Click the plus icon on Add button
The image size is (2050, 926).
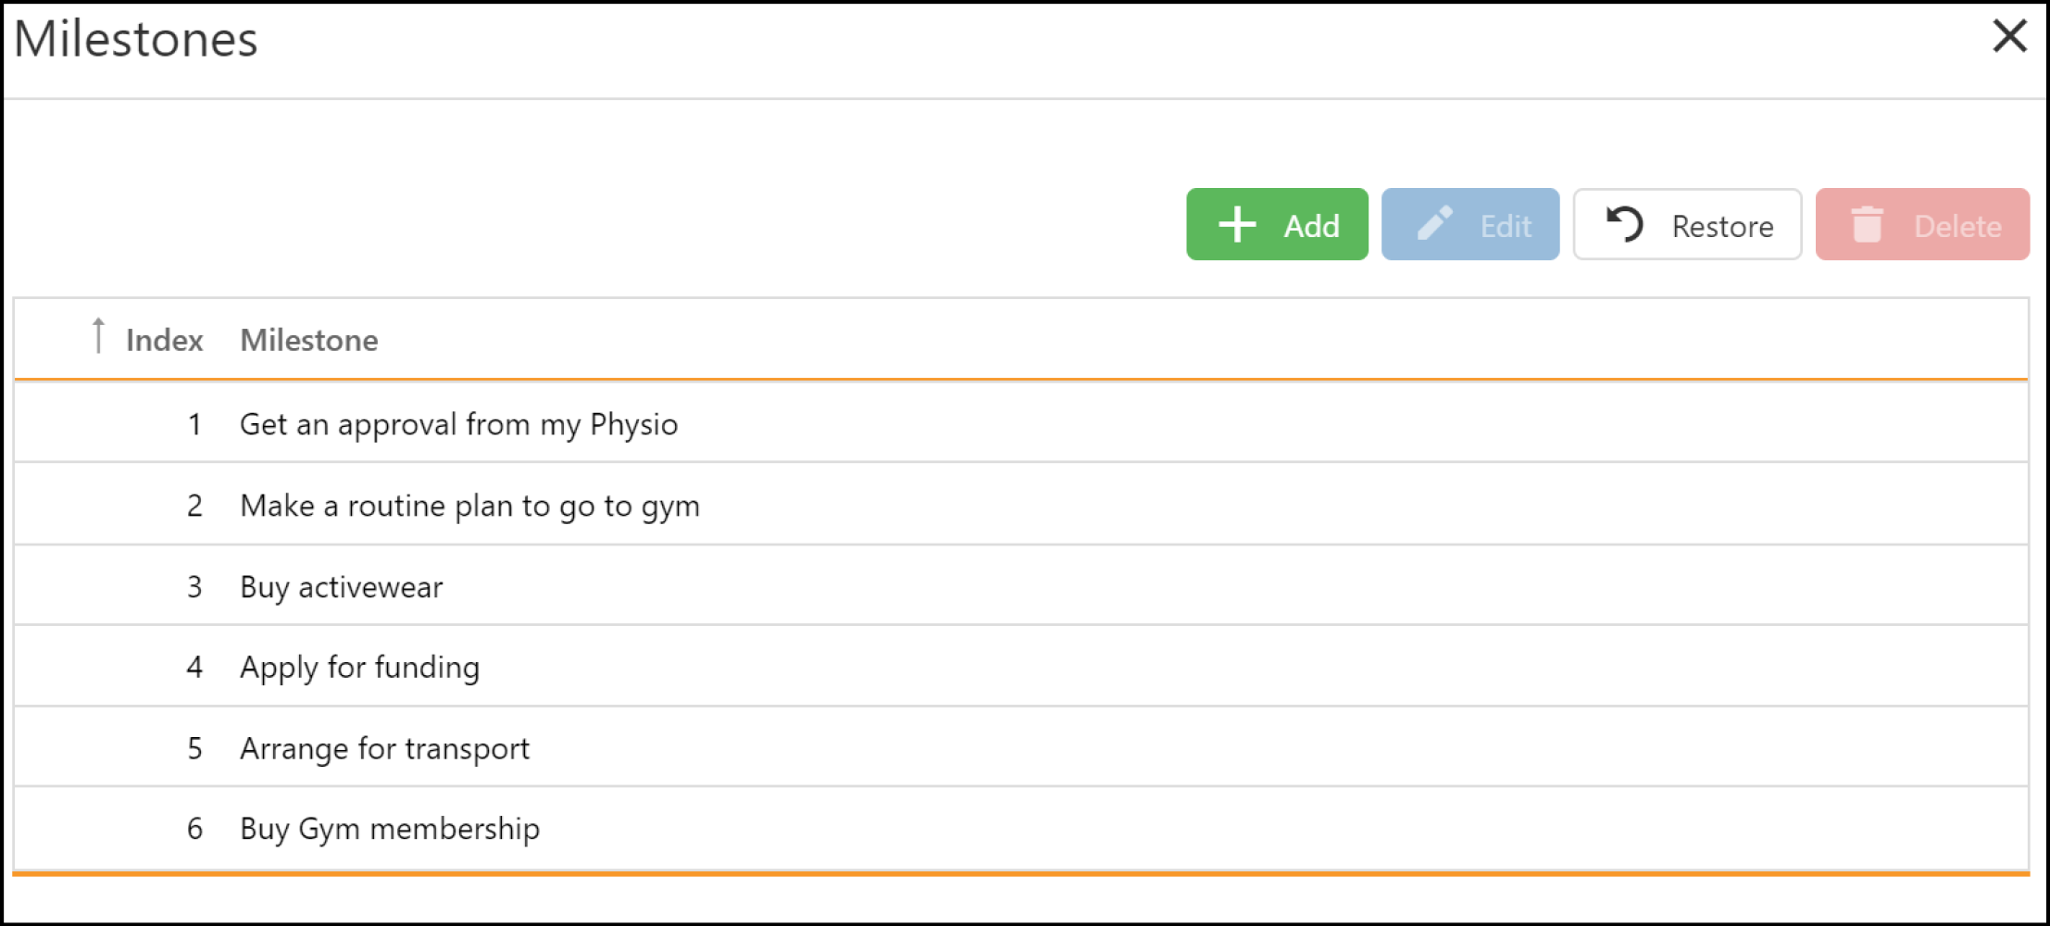point(1237,224)
